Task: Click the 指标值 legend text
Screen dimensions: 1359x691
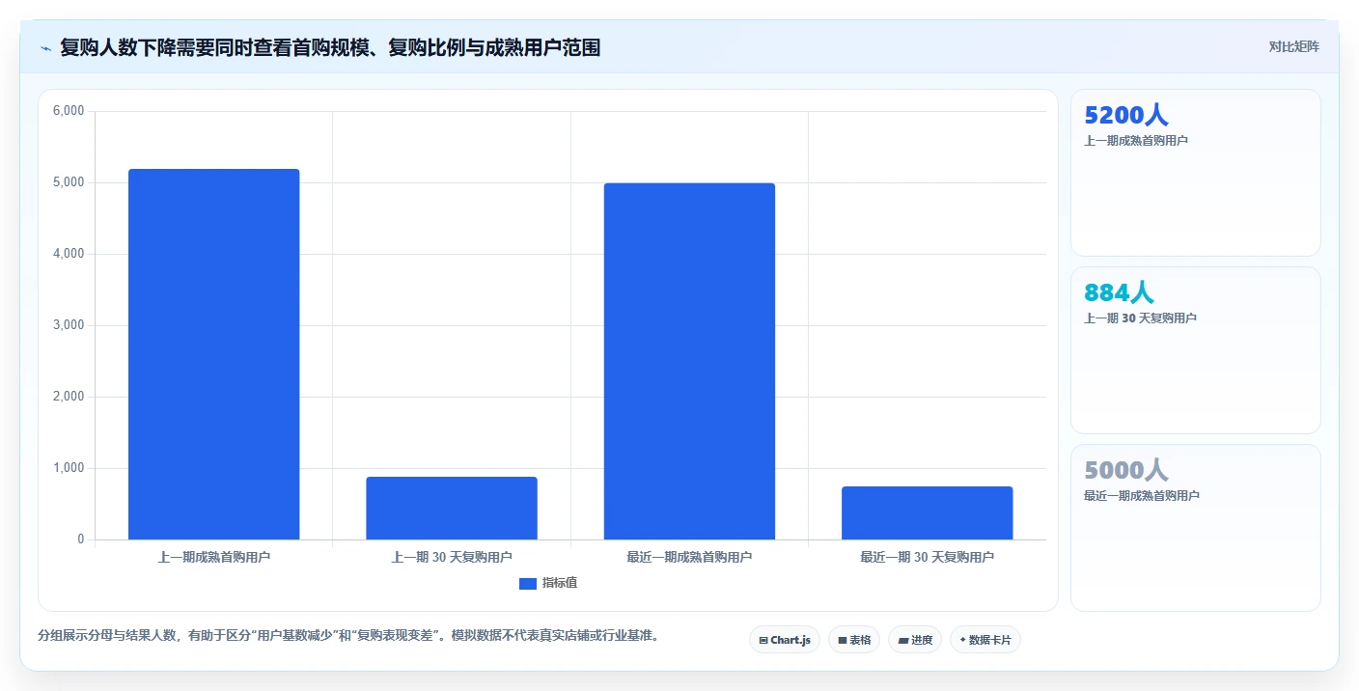Action: click(x=560, y=583)
